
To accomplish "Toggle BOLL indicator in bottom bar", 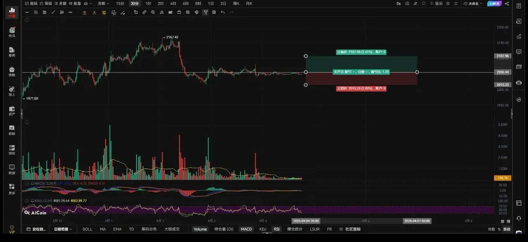I will coord(87,229).
